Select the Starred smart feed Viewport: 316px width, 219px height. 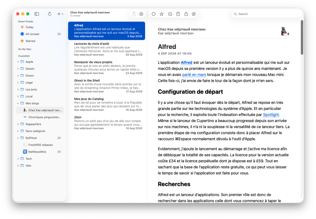coord(40,41)
